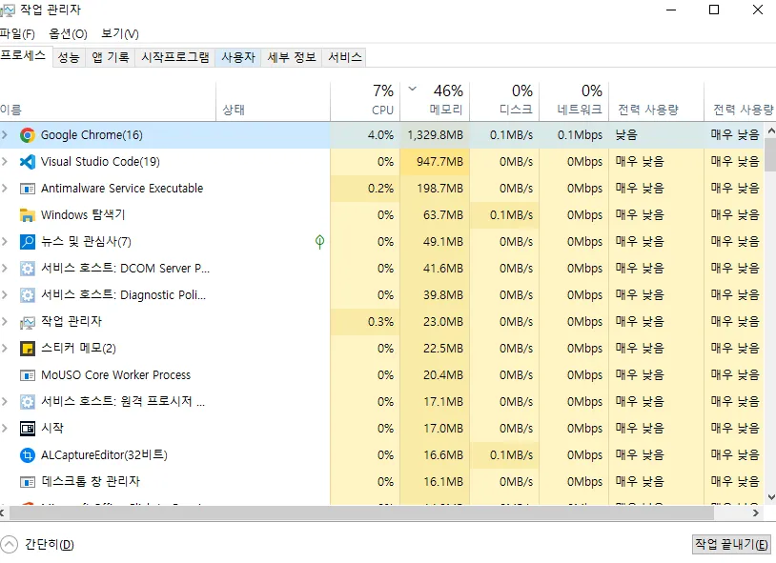
Task: Open the 파일 menu
Action: coord(17,34)
